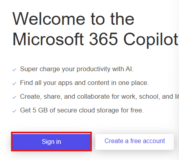Click the word Welcome in the heading
Screen dimensions: 179x160
[x=49, y=19]
